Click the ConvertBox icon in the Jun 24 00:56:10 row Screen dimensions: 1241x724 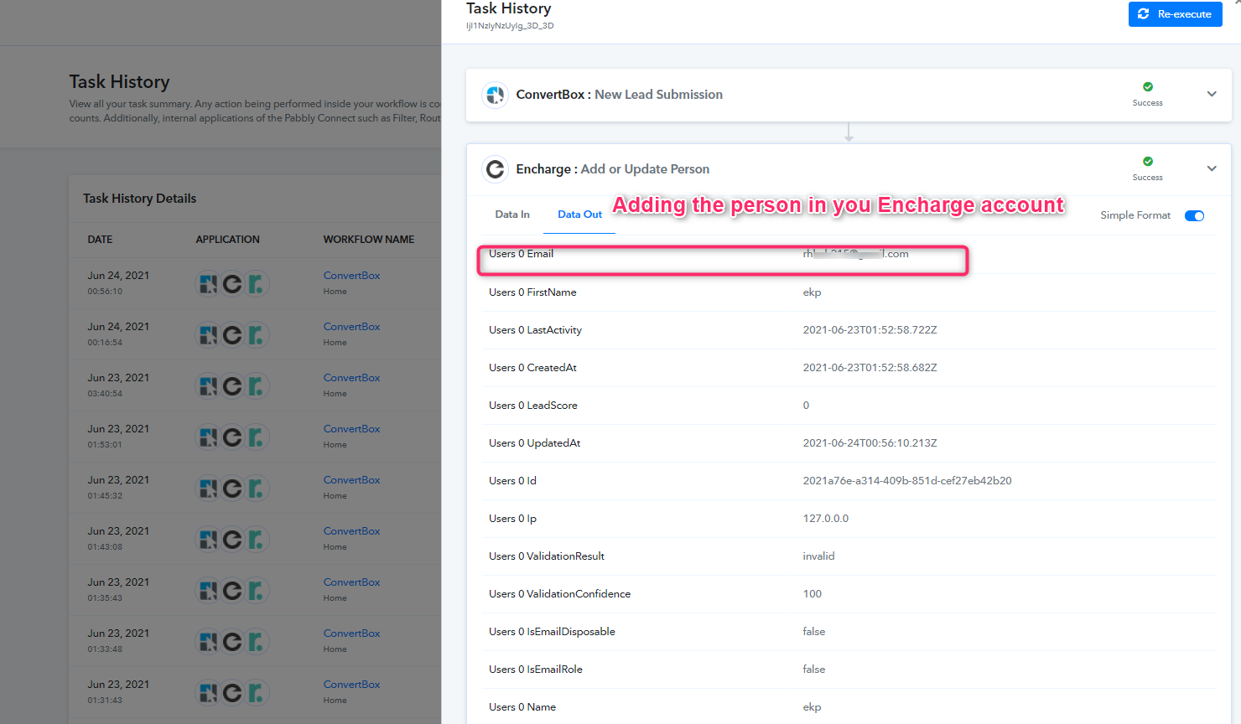point(209,284)
